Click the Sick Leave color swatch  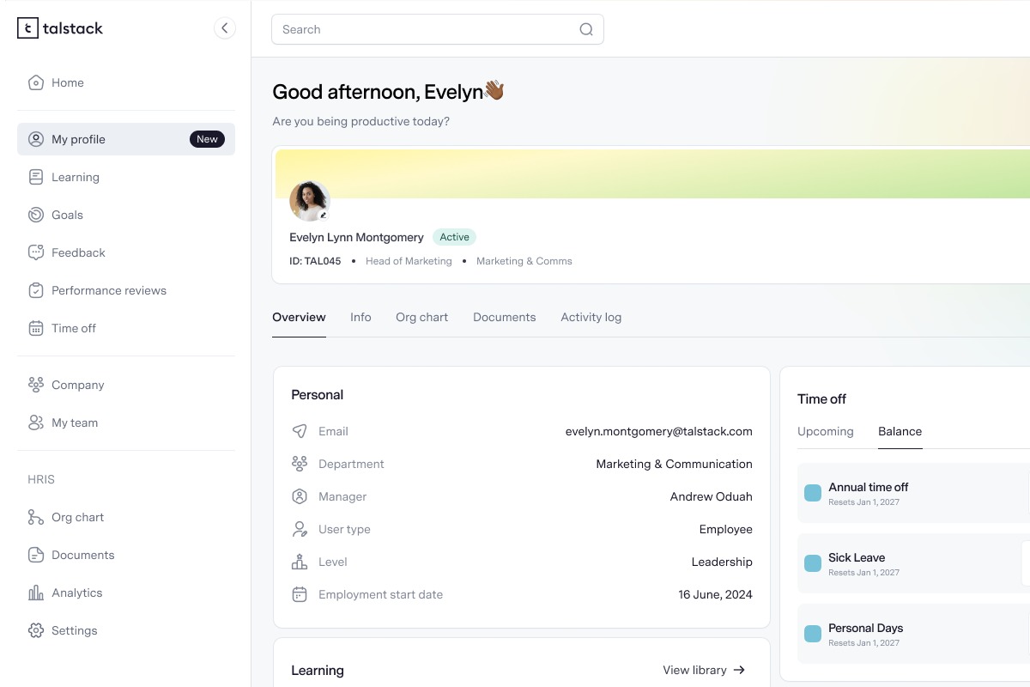click(x=812, y=563)
